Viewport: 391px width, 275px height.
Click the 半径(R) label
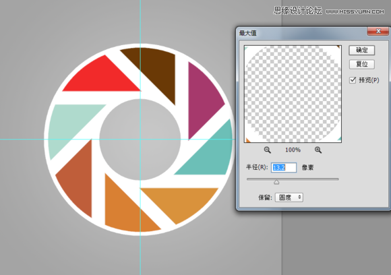pos(257,167)
